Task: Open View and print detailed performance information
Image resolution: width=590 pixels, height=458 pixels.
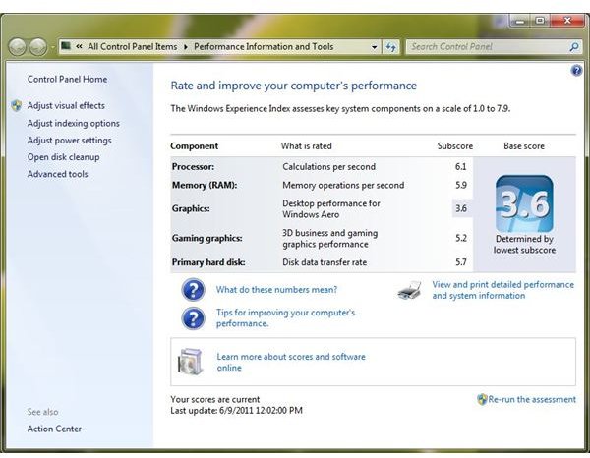Action: pos(503,290)
